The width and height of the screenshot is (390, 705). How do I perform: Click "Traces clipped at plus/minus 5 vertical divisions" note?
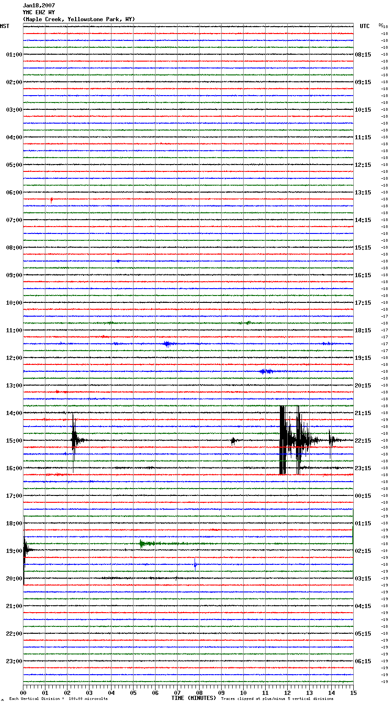point(277,699)
